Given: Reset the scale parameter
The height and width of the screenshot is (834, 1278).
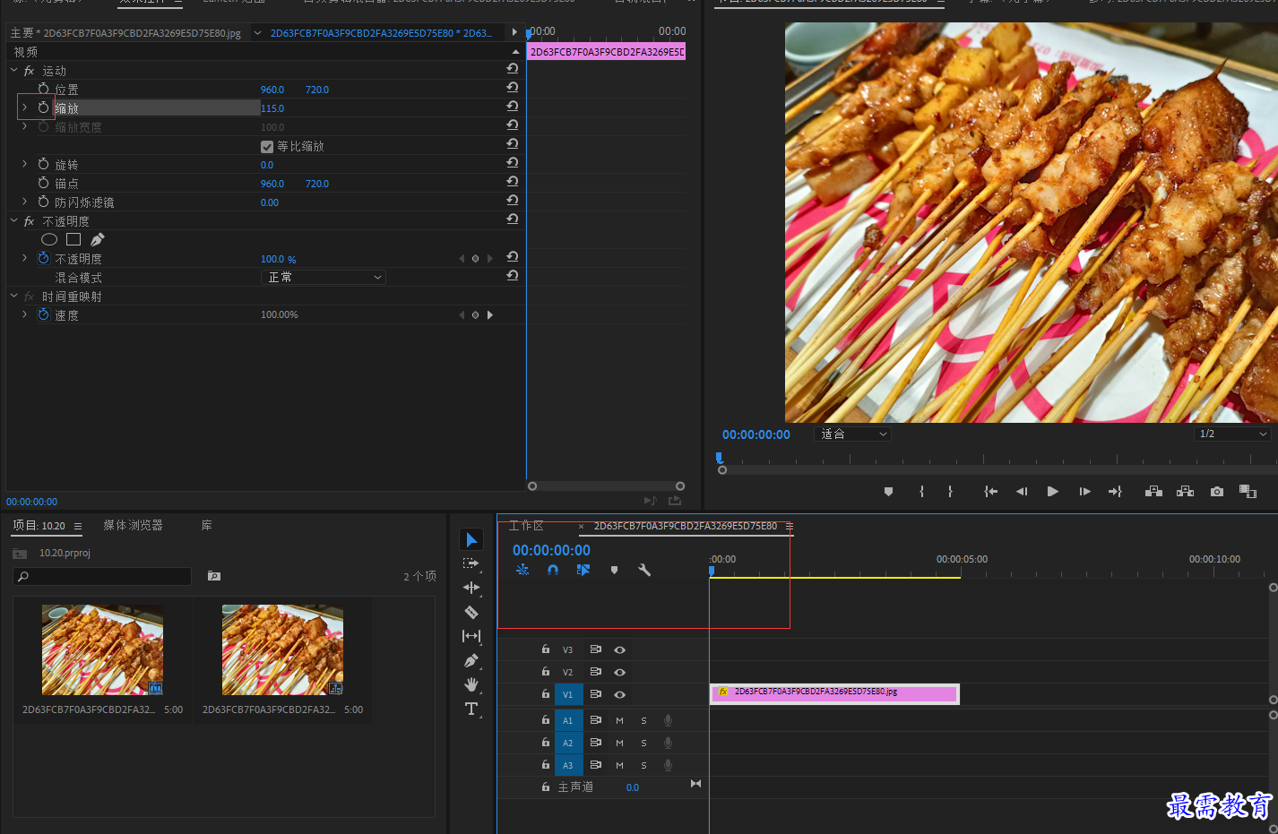Looking at the screenshot, I should point(513,106).
